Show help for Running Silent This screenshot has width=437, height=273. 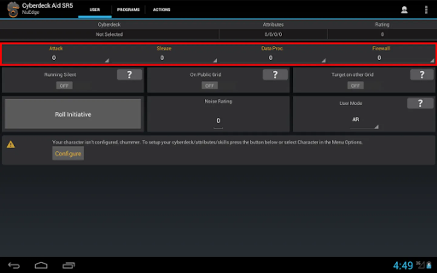[130, 75]
